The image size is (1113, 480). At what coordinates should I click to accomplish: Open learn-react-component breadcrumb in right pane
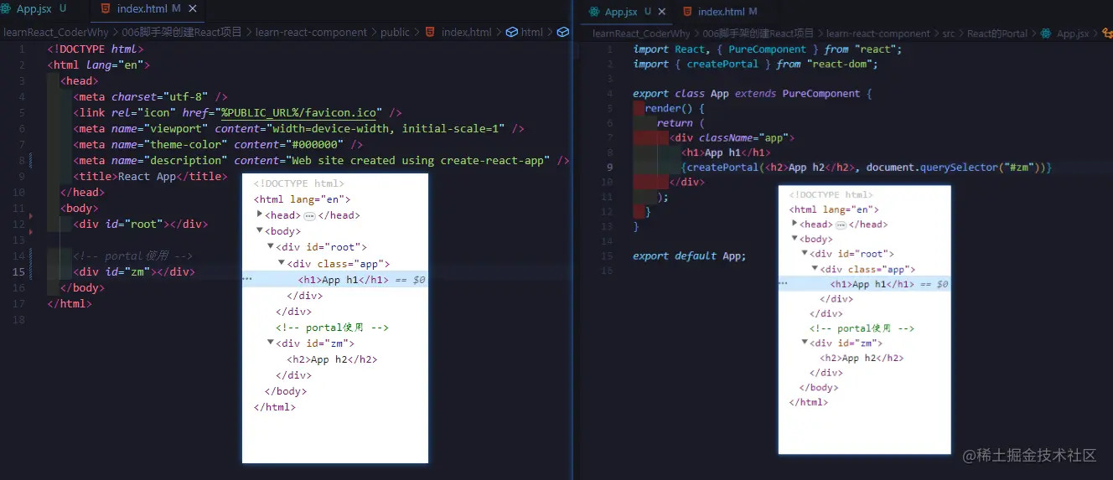coord(878,34)
